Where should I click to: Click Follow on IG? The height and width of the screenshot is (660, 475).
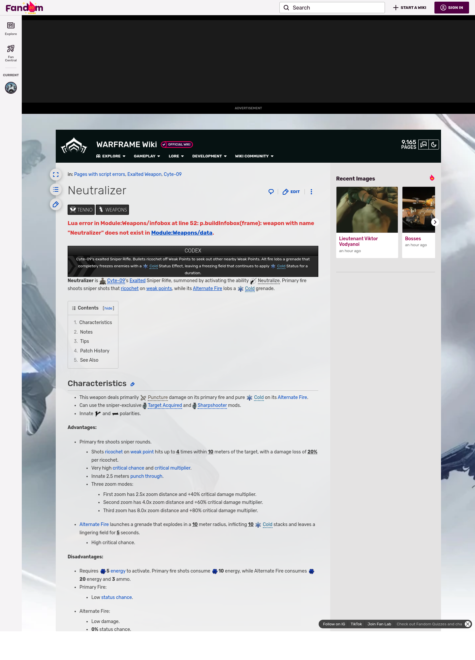(334, 624)
